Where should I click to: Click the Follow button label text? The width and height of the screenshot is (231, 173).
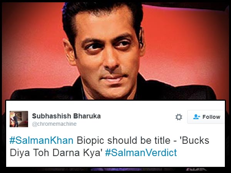point(211,117)
